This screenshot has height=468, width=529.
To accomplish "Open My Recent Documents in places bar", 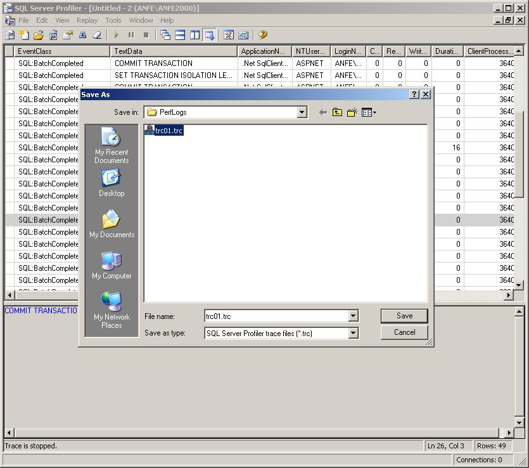I will point(112,145).
